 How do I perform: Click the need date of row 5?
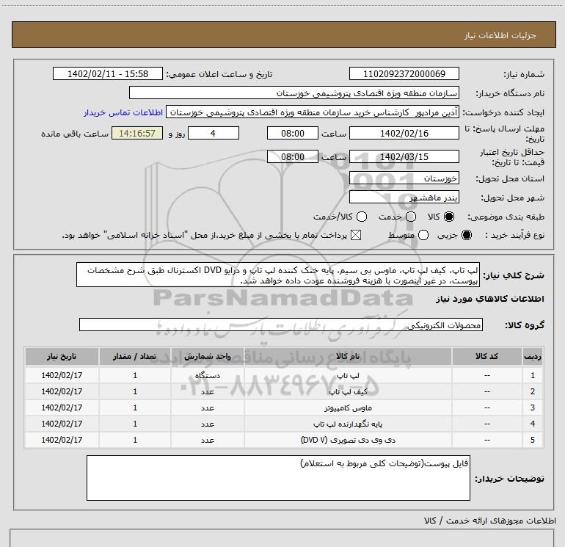62,440
